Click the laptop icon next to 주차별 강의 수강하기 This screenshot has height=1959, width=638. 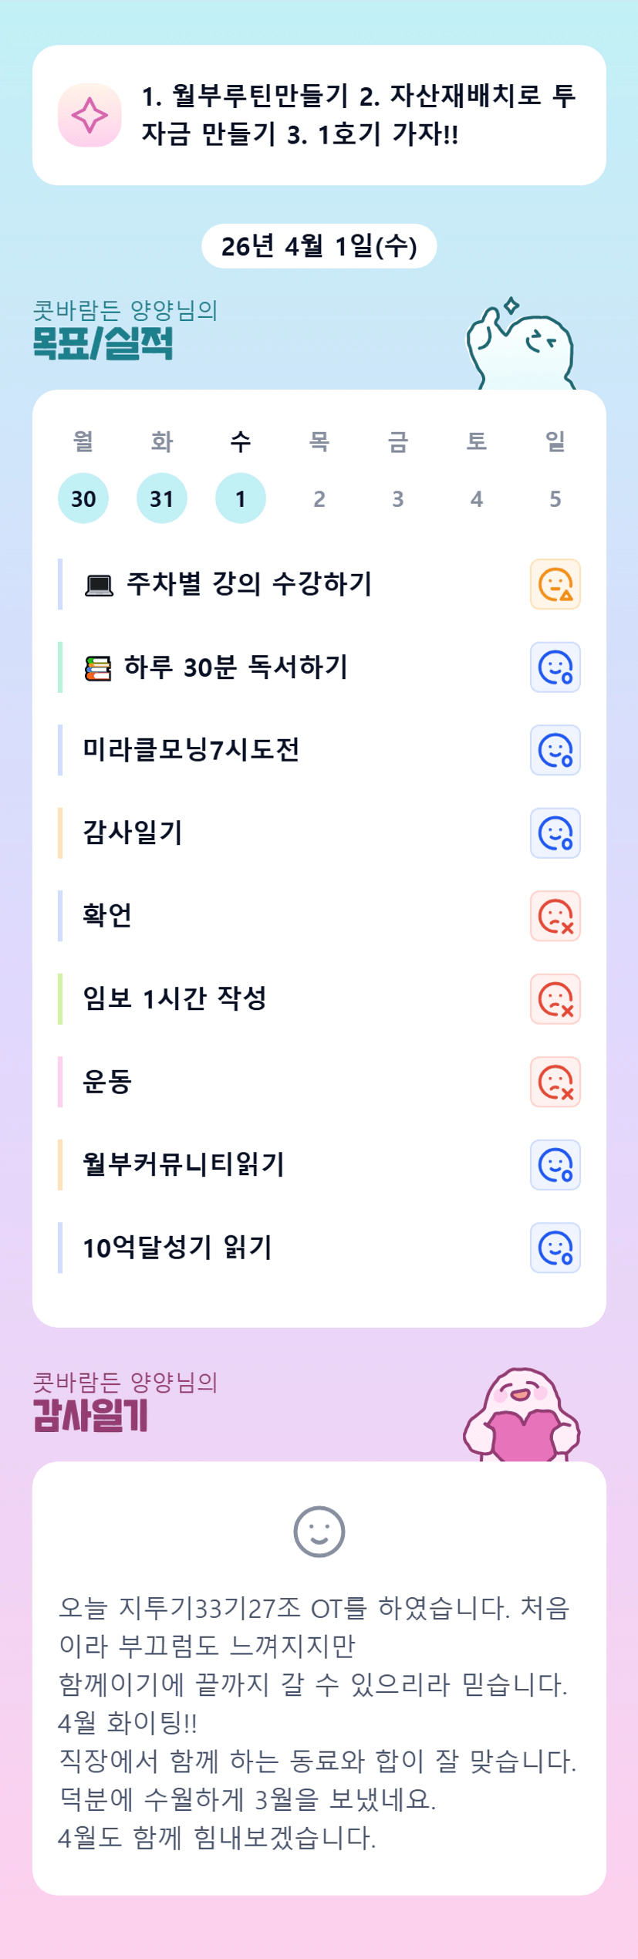(99, 586)
